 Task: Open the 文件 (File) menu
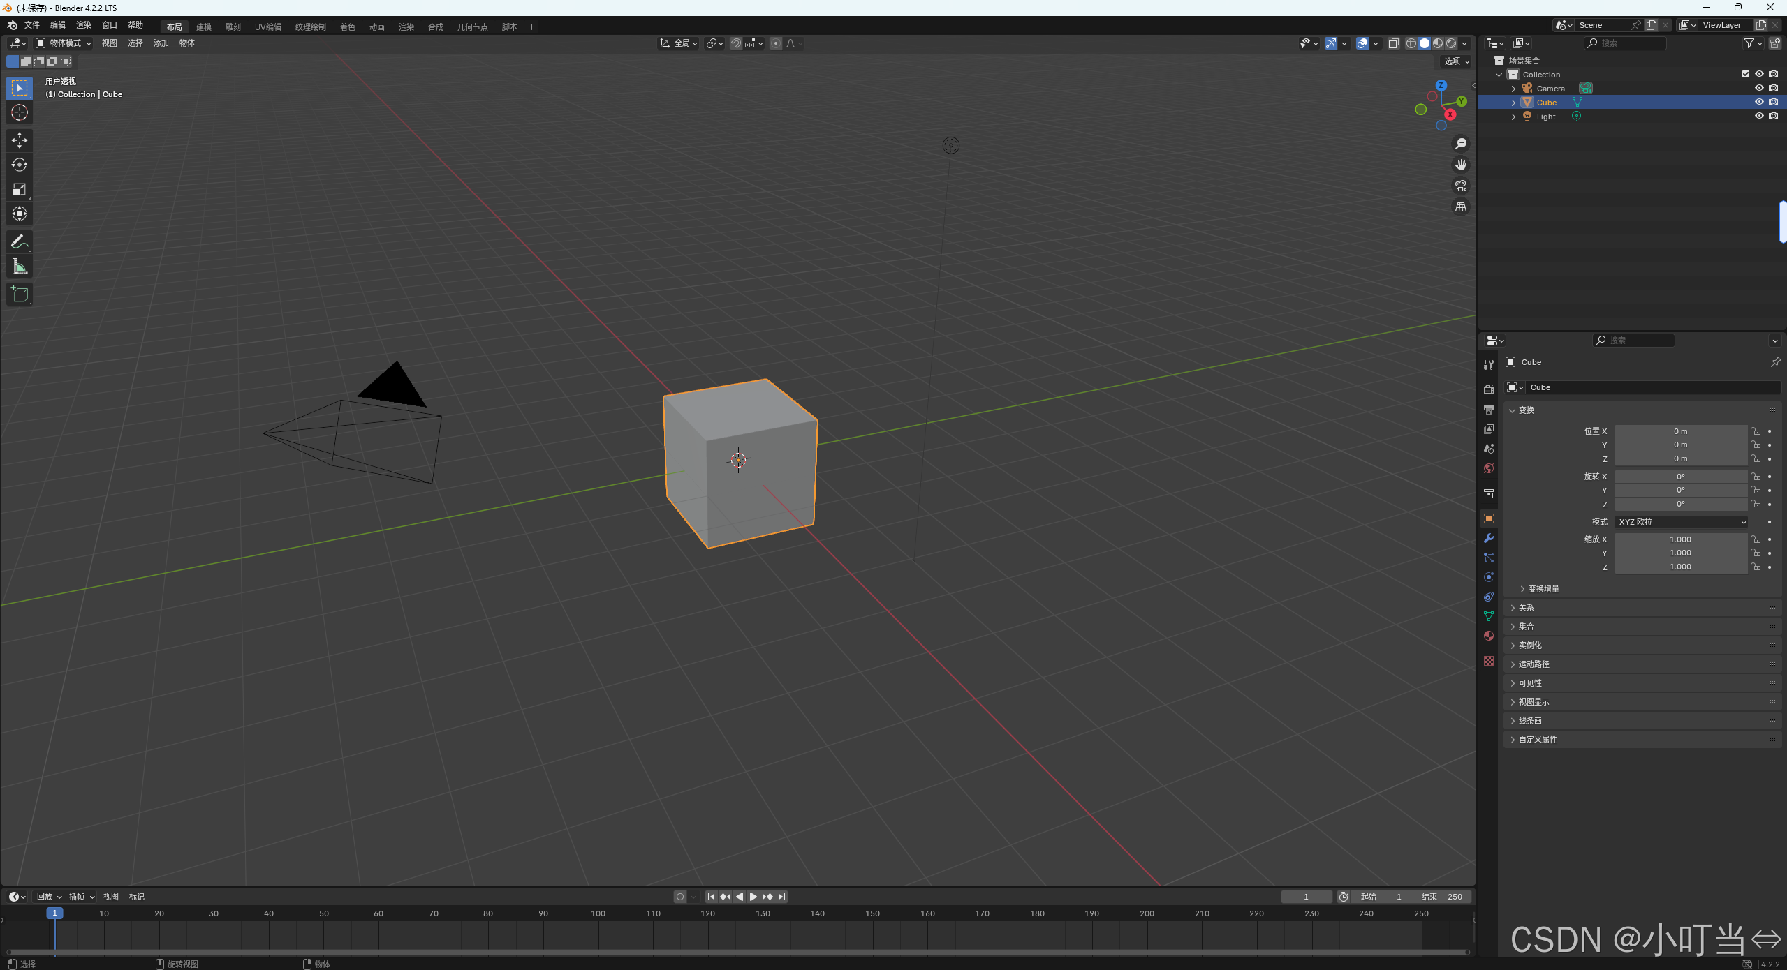click(32, 25)
